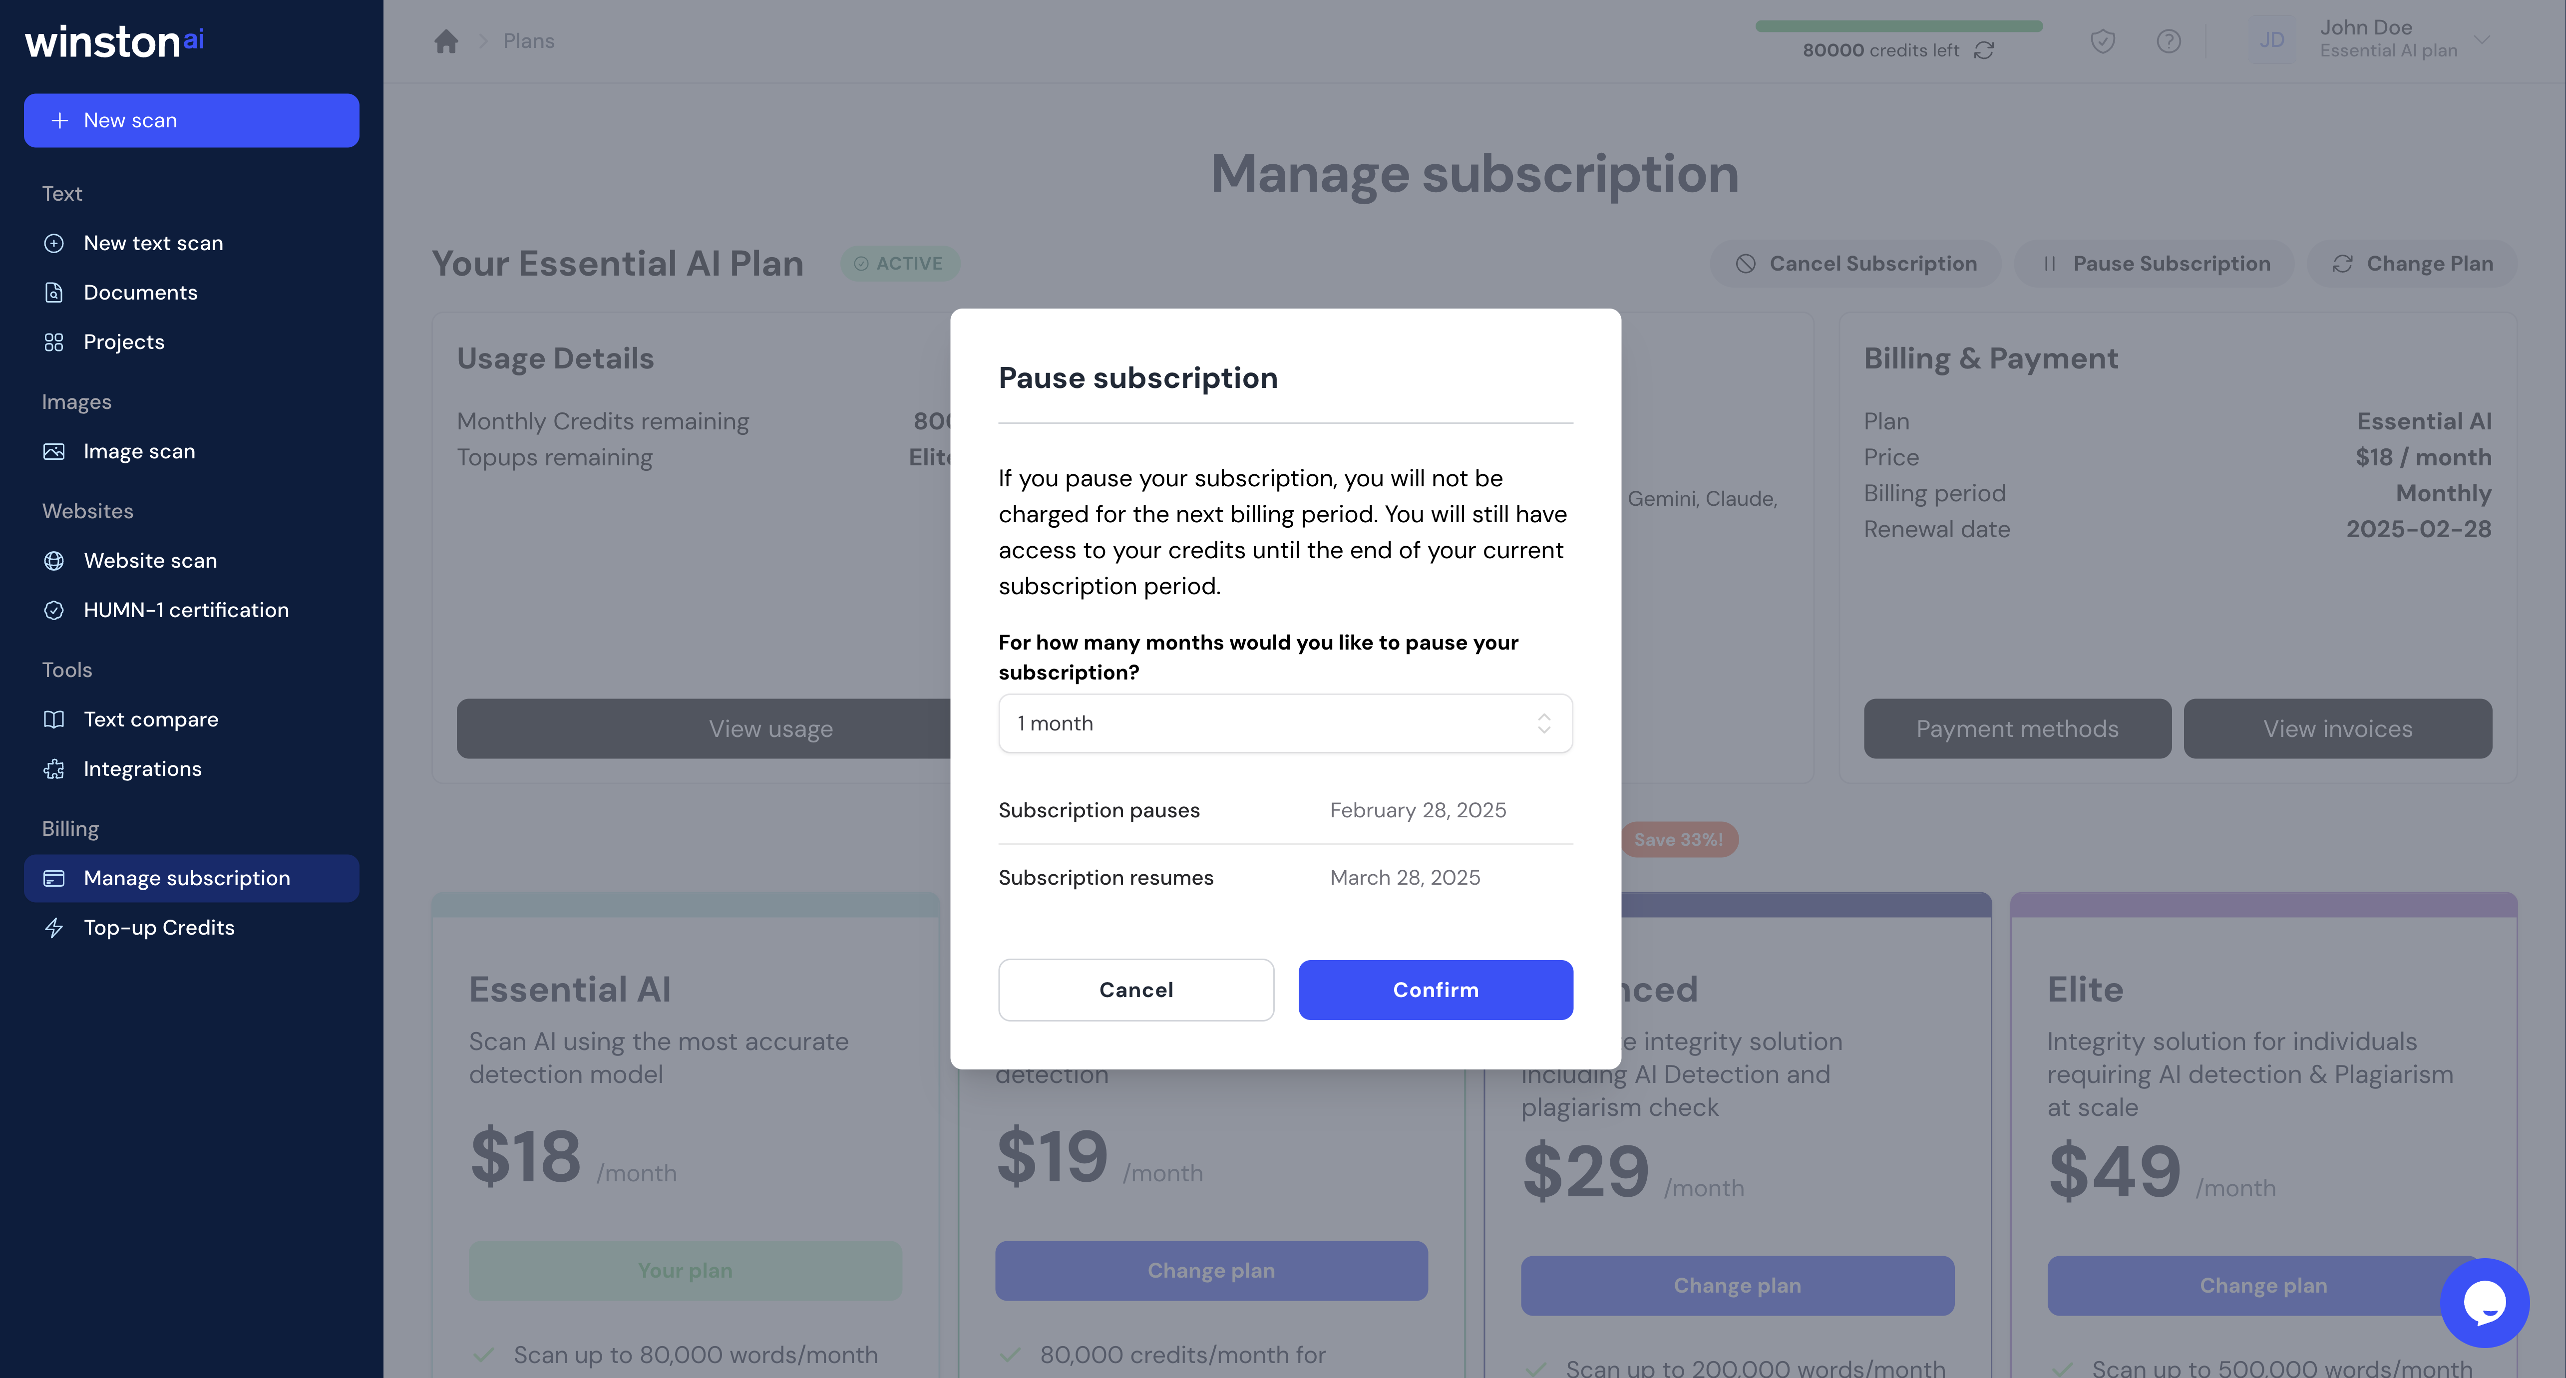Screen dimensions: 2566x1378
Task: Click the Plans breadcrumb link
Action: pos(528,41)
